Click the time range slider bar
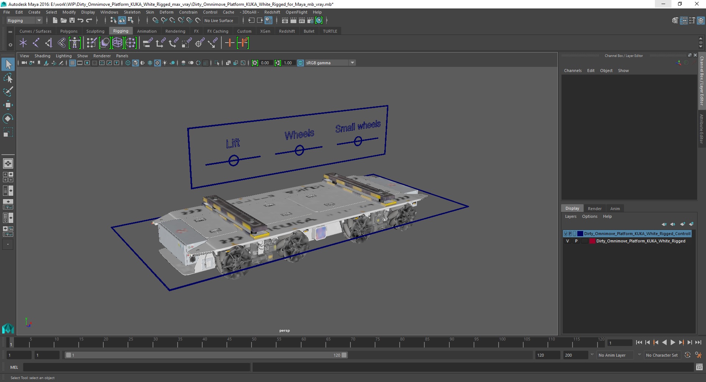This screenshot has width=706, height=382. pyautogui.click(x=206, y=355)
